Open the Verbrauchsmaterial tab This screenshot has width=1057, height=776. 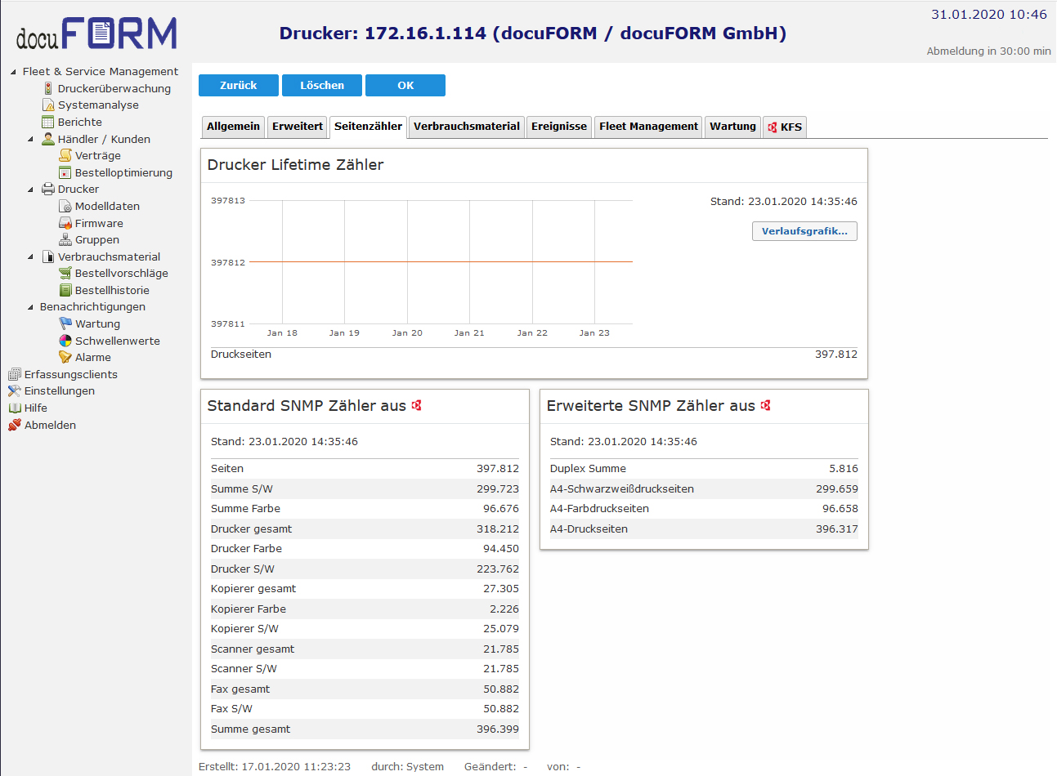click(x=467, y=127)
